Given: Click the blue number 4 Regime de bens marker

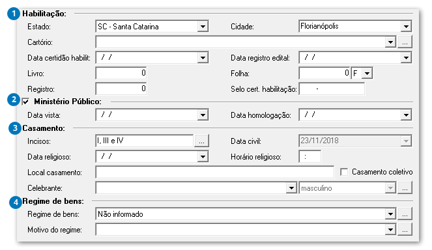Looking at the screenshot, I should tap(16, 202).
